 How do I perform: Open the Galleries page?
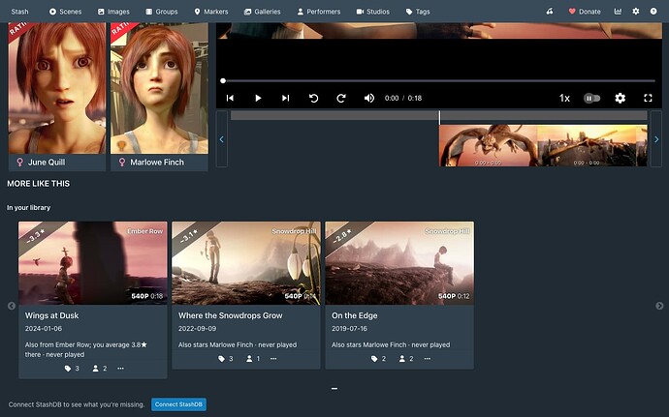click(263, 12)
